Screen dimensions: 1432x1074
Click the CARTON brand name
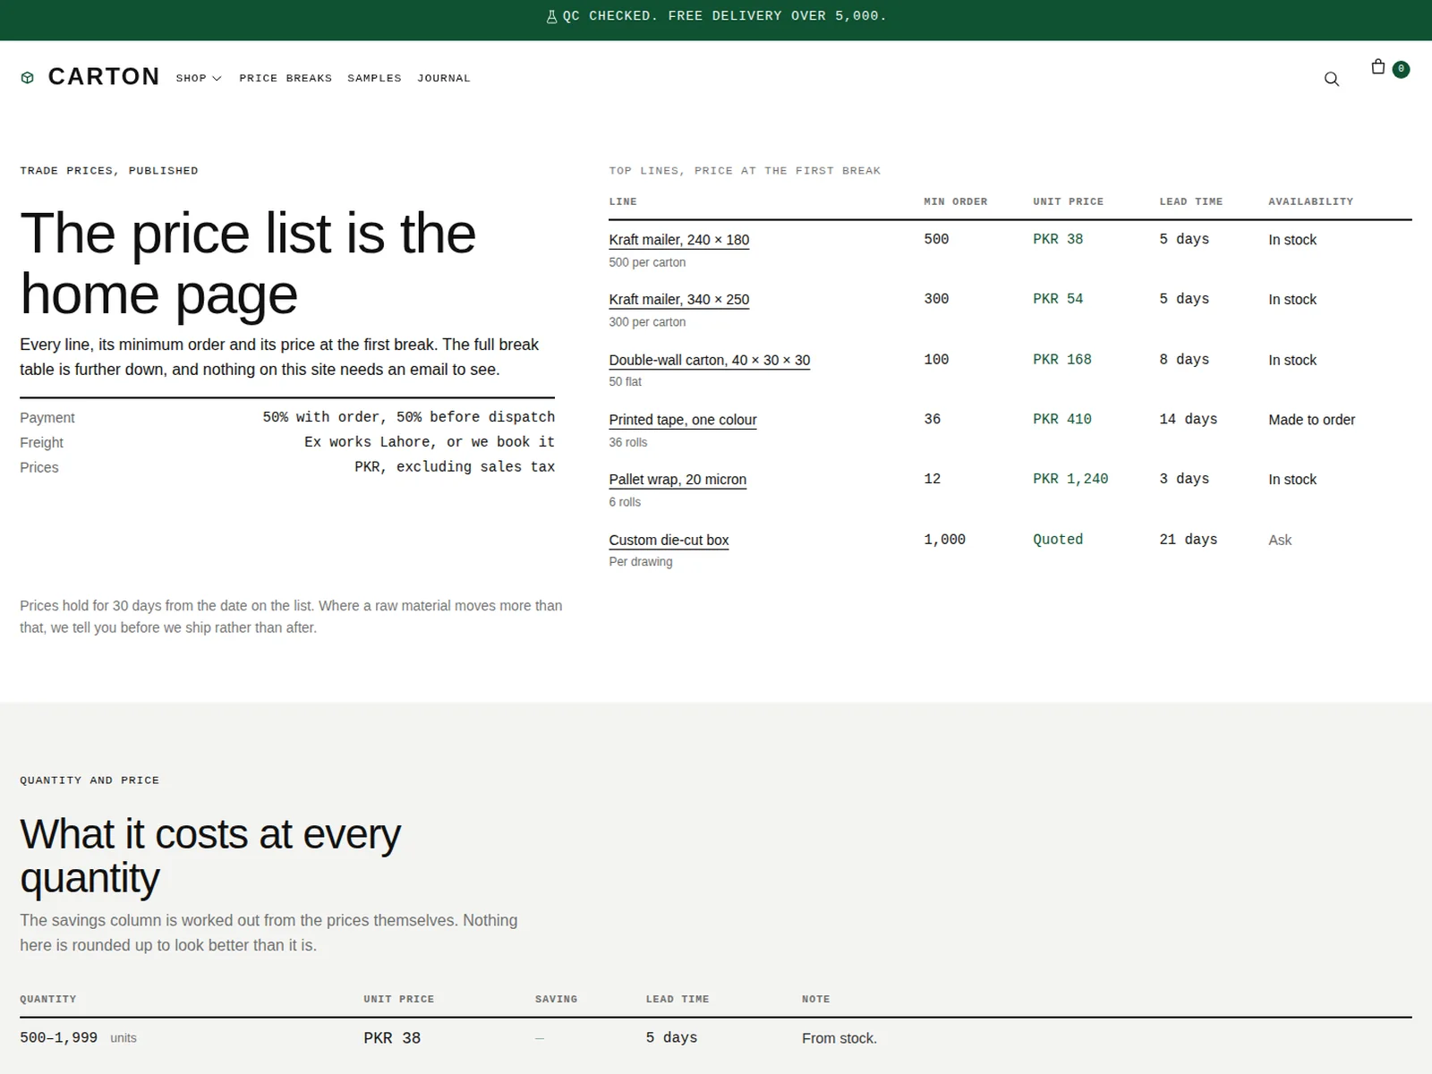[x=104, y=77]
